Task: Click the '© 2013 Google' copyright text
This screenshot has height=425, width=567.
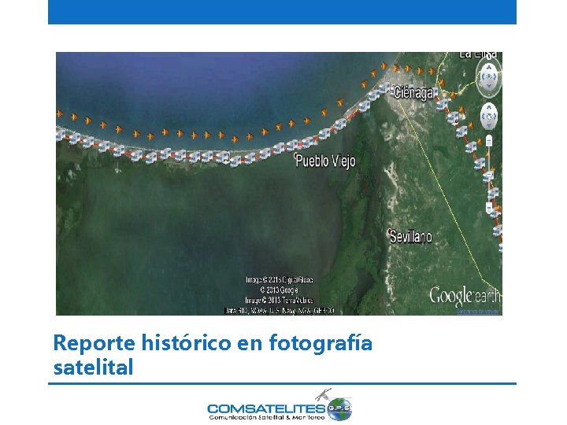Action: (x=279, y=290)
